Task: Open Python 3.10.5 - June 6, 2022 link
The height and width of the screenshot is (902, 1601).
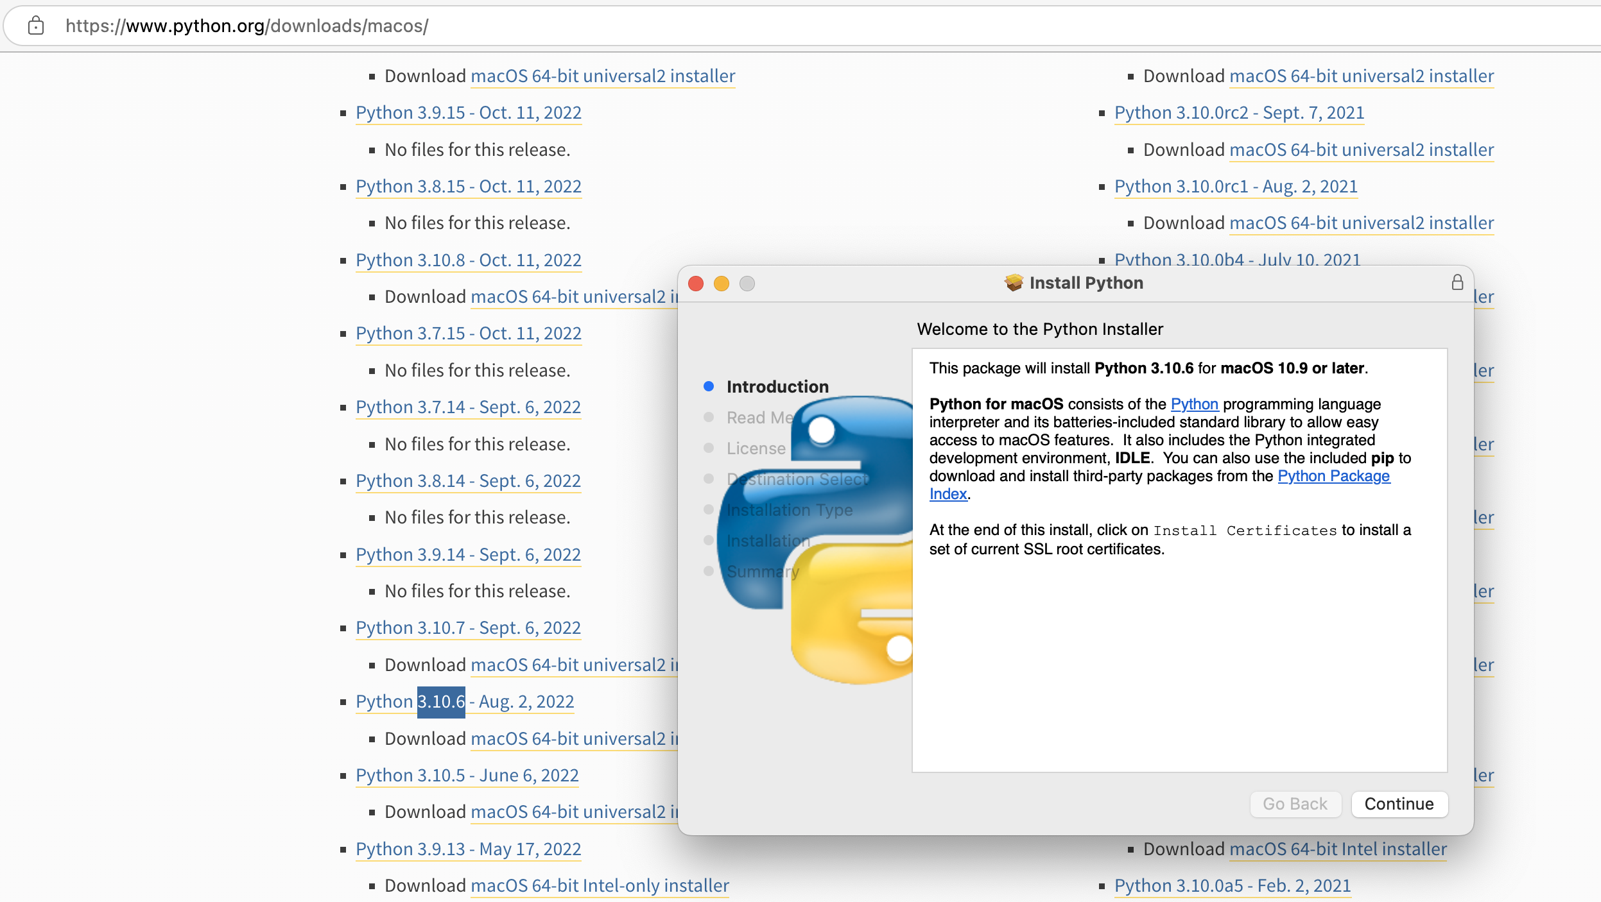Action: point(467,776)
